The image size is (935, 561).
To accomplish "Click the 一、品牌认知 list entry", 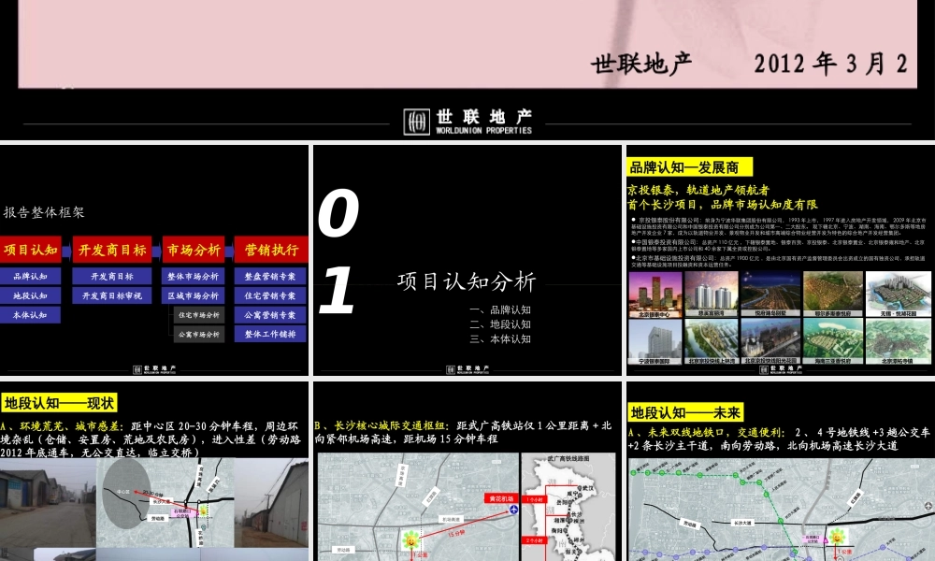I will point(500,310).
